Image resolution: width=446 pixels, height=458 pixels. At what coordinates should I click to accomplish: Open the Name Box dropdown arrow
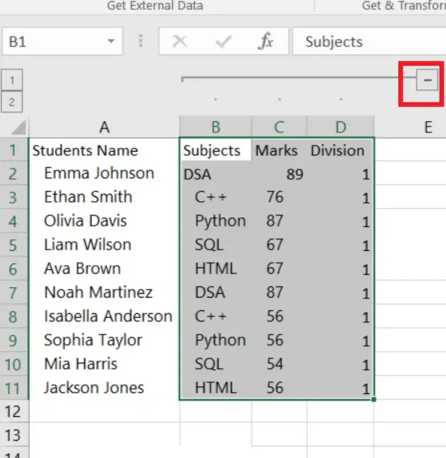click(111, 42)
